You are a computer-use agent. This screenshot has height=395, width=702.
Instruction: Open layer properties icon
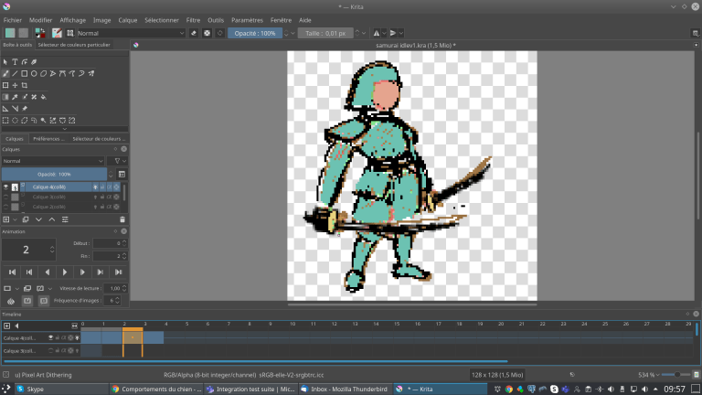pos(65,219)
